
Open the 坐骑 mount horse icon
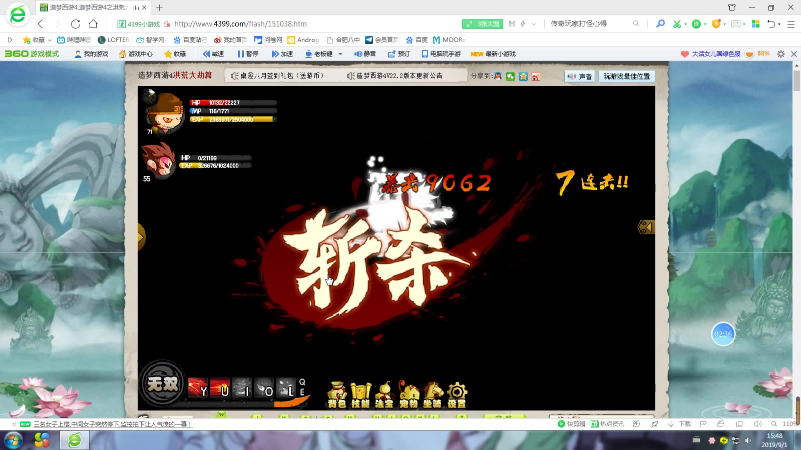[433, 395]
